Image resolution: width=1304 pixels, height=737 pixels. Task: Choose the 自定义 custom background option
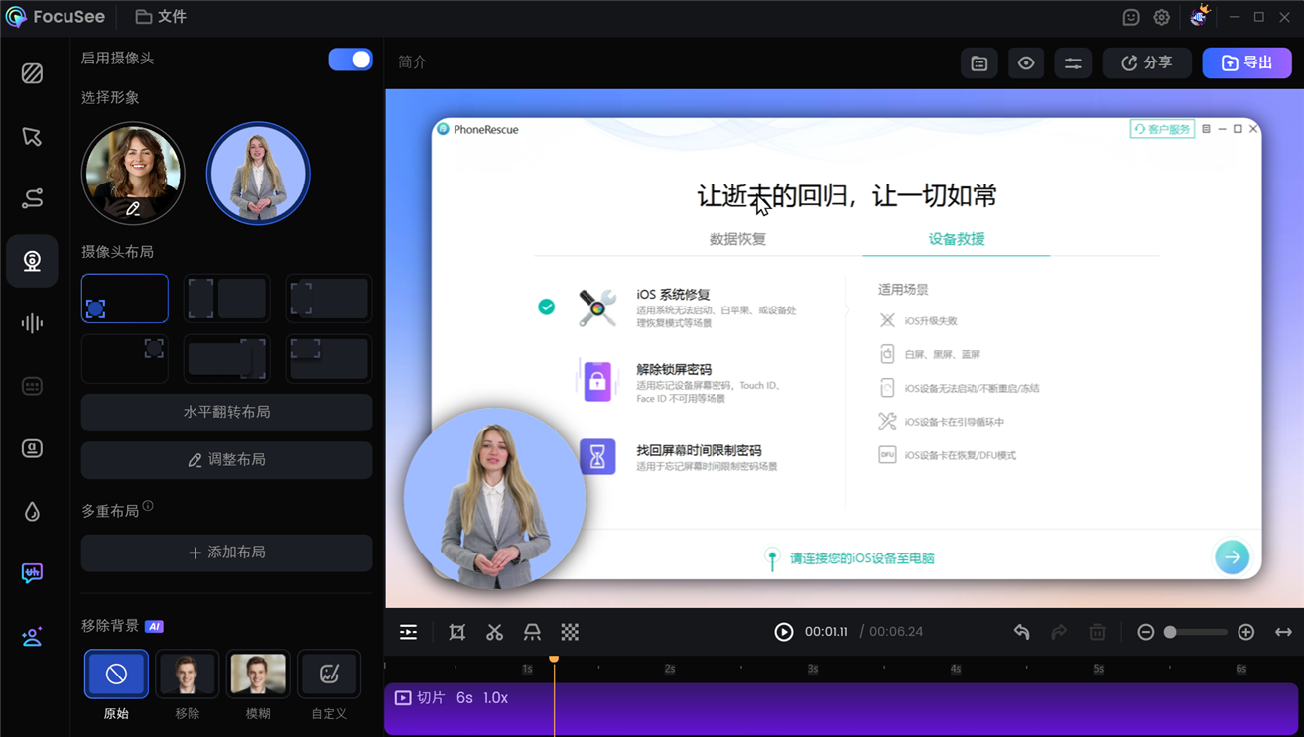click(x=329, y=675)
